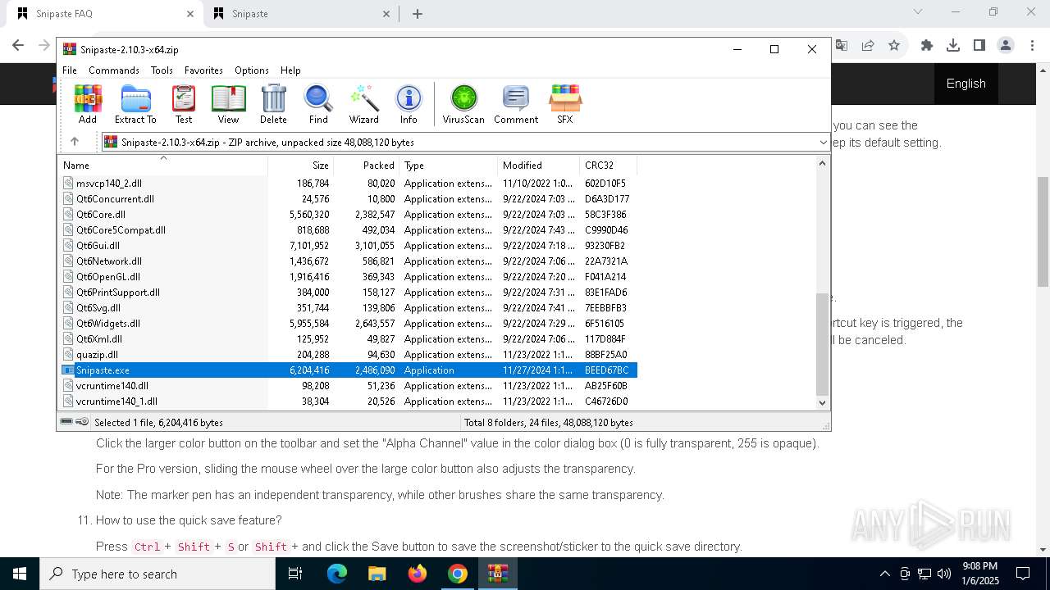Sort file list by Modified column
The image size is (1050, 590).
point(538,165)
